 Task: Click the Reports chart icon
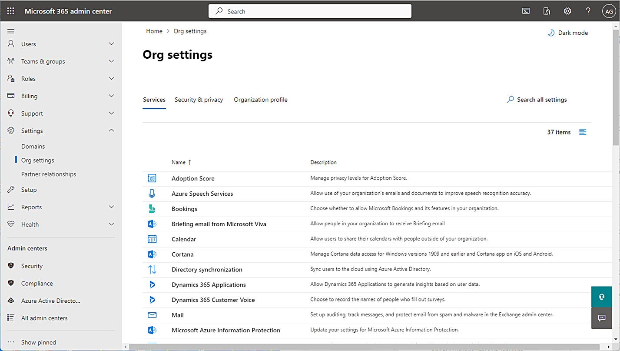click(11, 207)
